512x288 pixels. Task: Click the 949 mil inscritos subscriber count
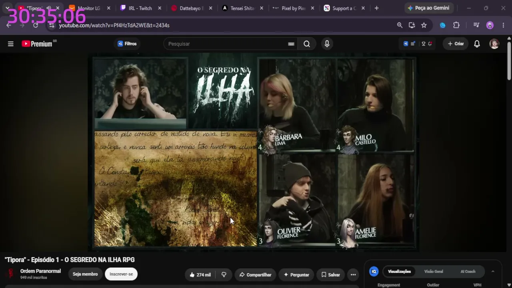[34, 278]
